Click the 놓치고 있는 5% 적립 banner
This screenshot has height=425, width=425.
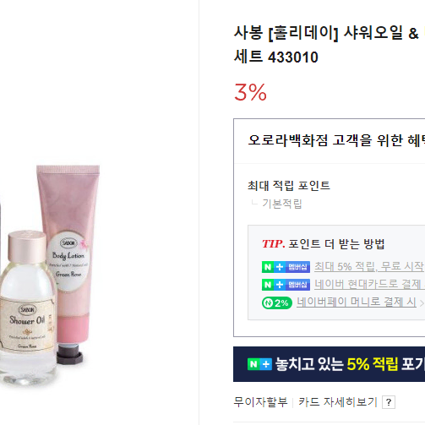(x=329, y=364)
